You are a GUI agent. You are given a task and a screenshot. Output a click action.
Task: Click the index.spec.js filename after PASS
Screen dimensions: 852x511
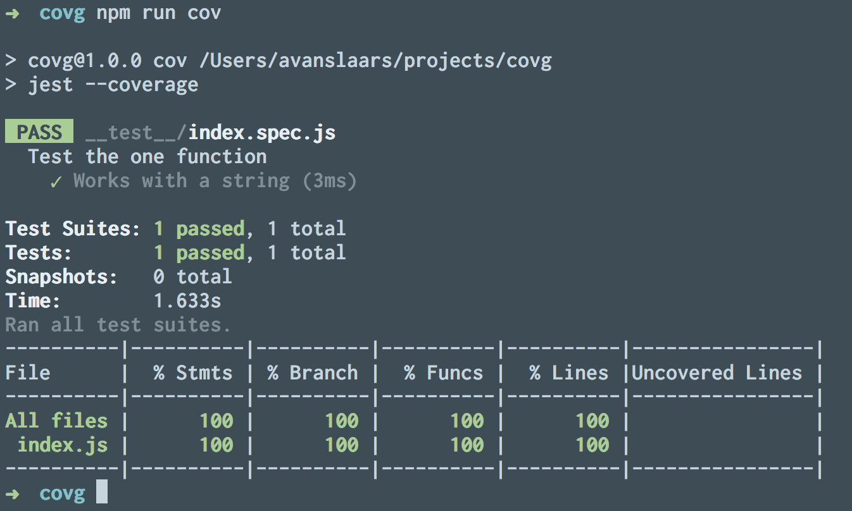pos(262,132)
